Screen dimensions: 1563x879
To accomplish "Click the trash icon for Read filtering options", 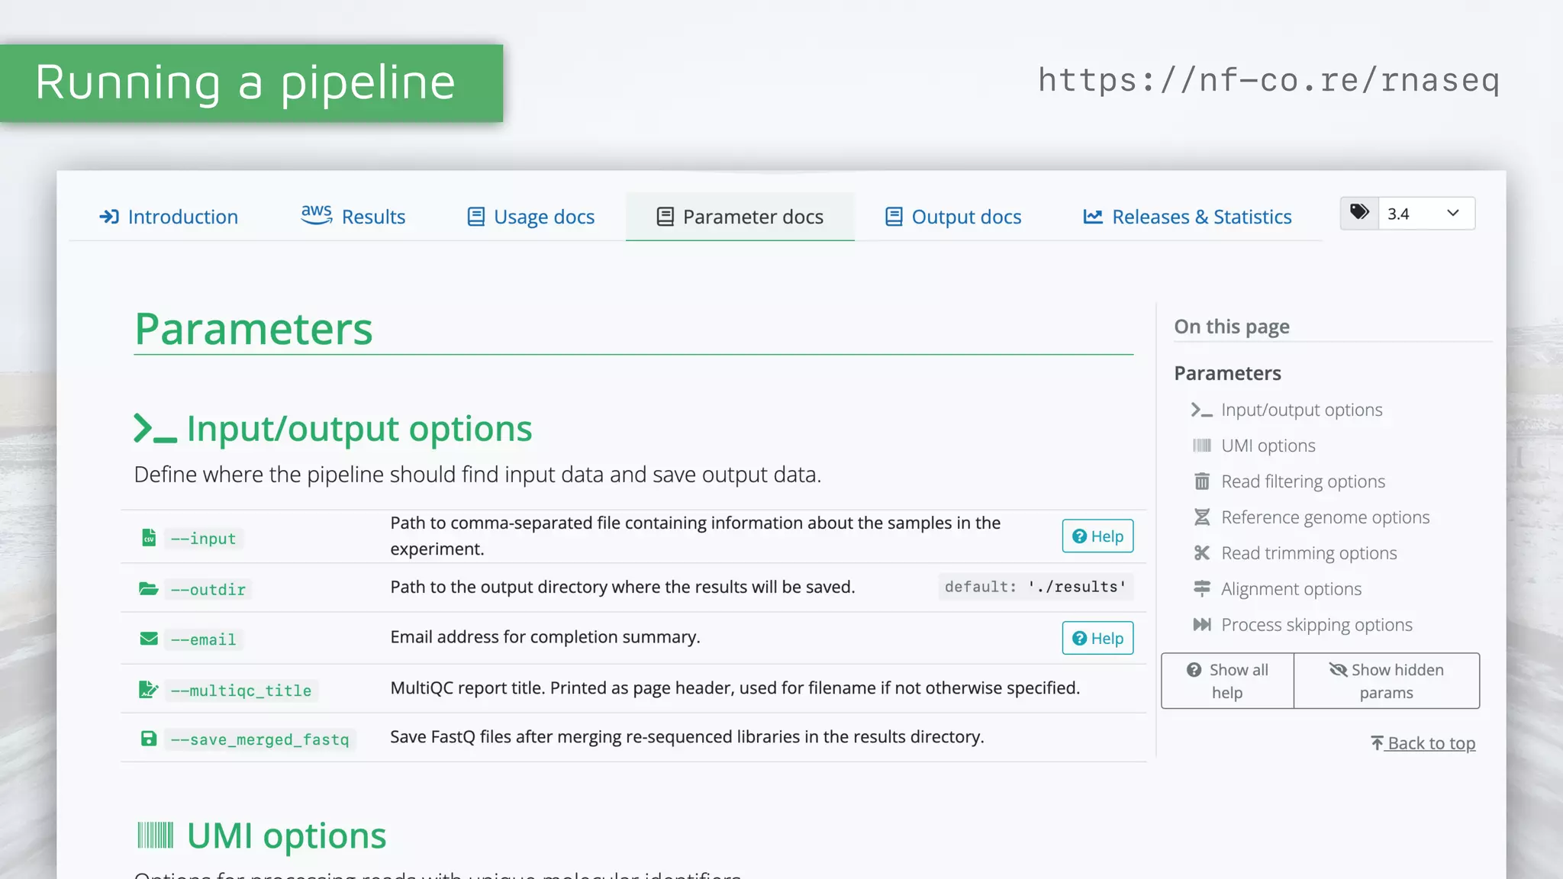I will click(1202, 481).
